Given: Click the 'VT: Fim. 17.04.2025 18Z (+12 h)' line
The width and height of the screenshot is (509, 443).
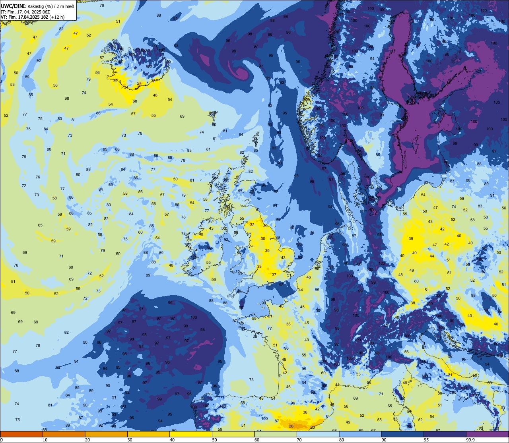Looking at the screenshot, I should pos(33,17).
